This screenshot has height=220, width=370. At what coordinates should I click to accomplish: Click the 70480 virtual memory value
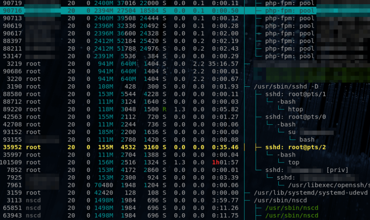104,185
